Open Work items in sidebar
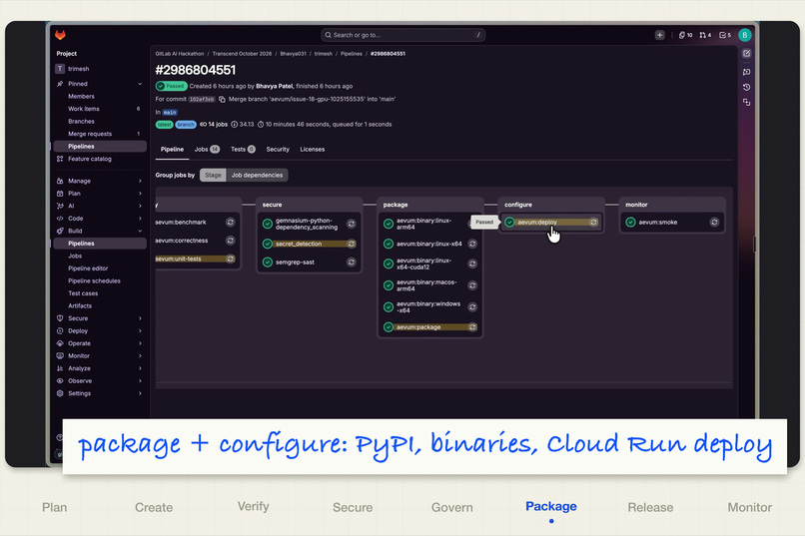 click(100, 109)
